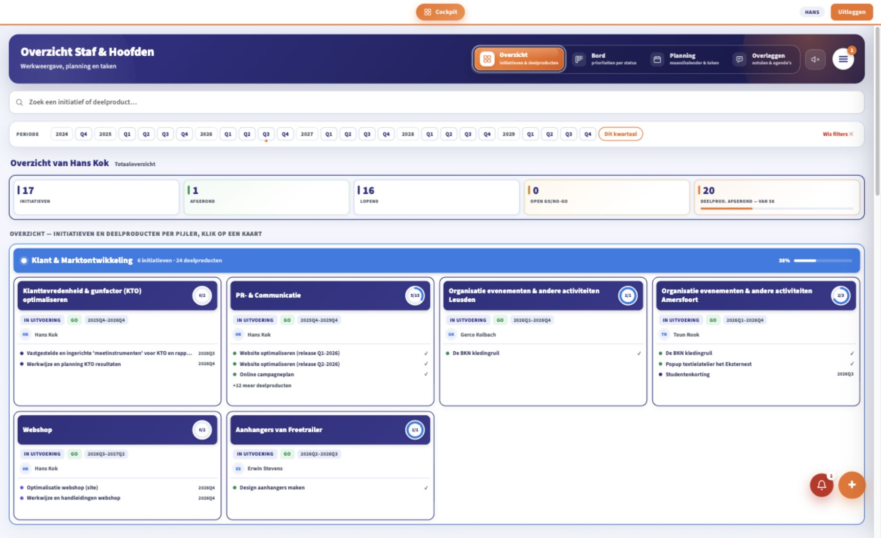Expand '+12 meer deelproducten' link
Image resolution: width=881 pixels, height=538 pixels.
[x=262, y=385]
